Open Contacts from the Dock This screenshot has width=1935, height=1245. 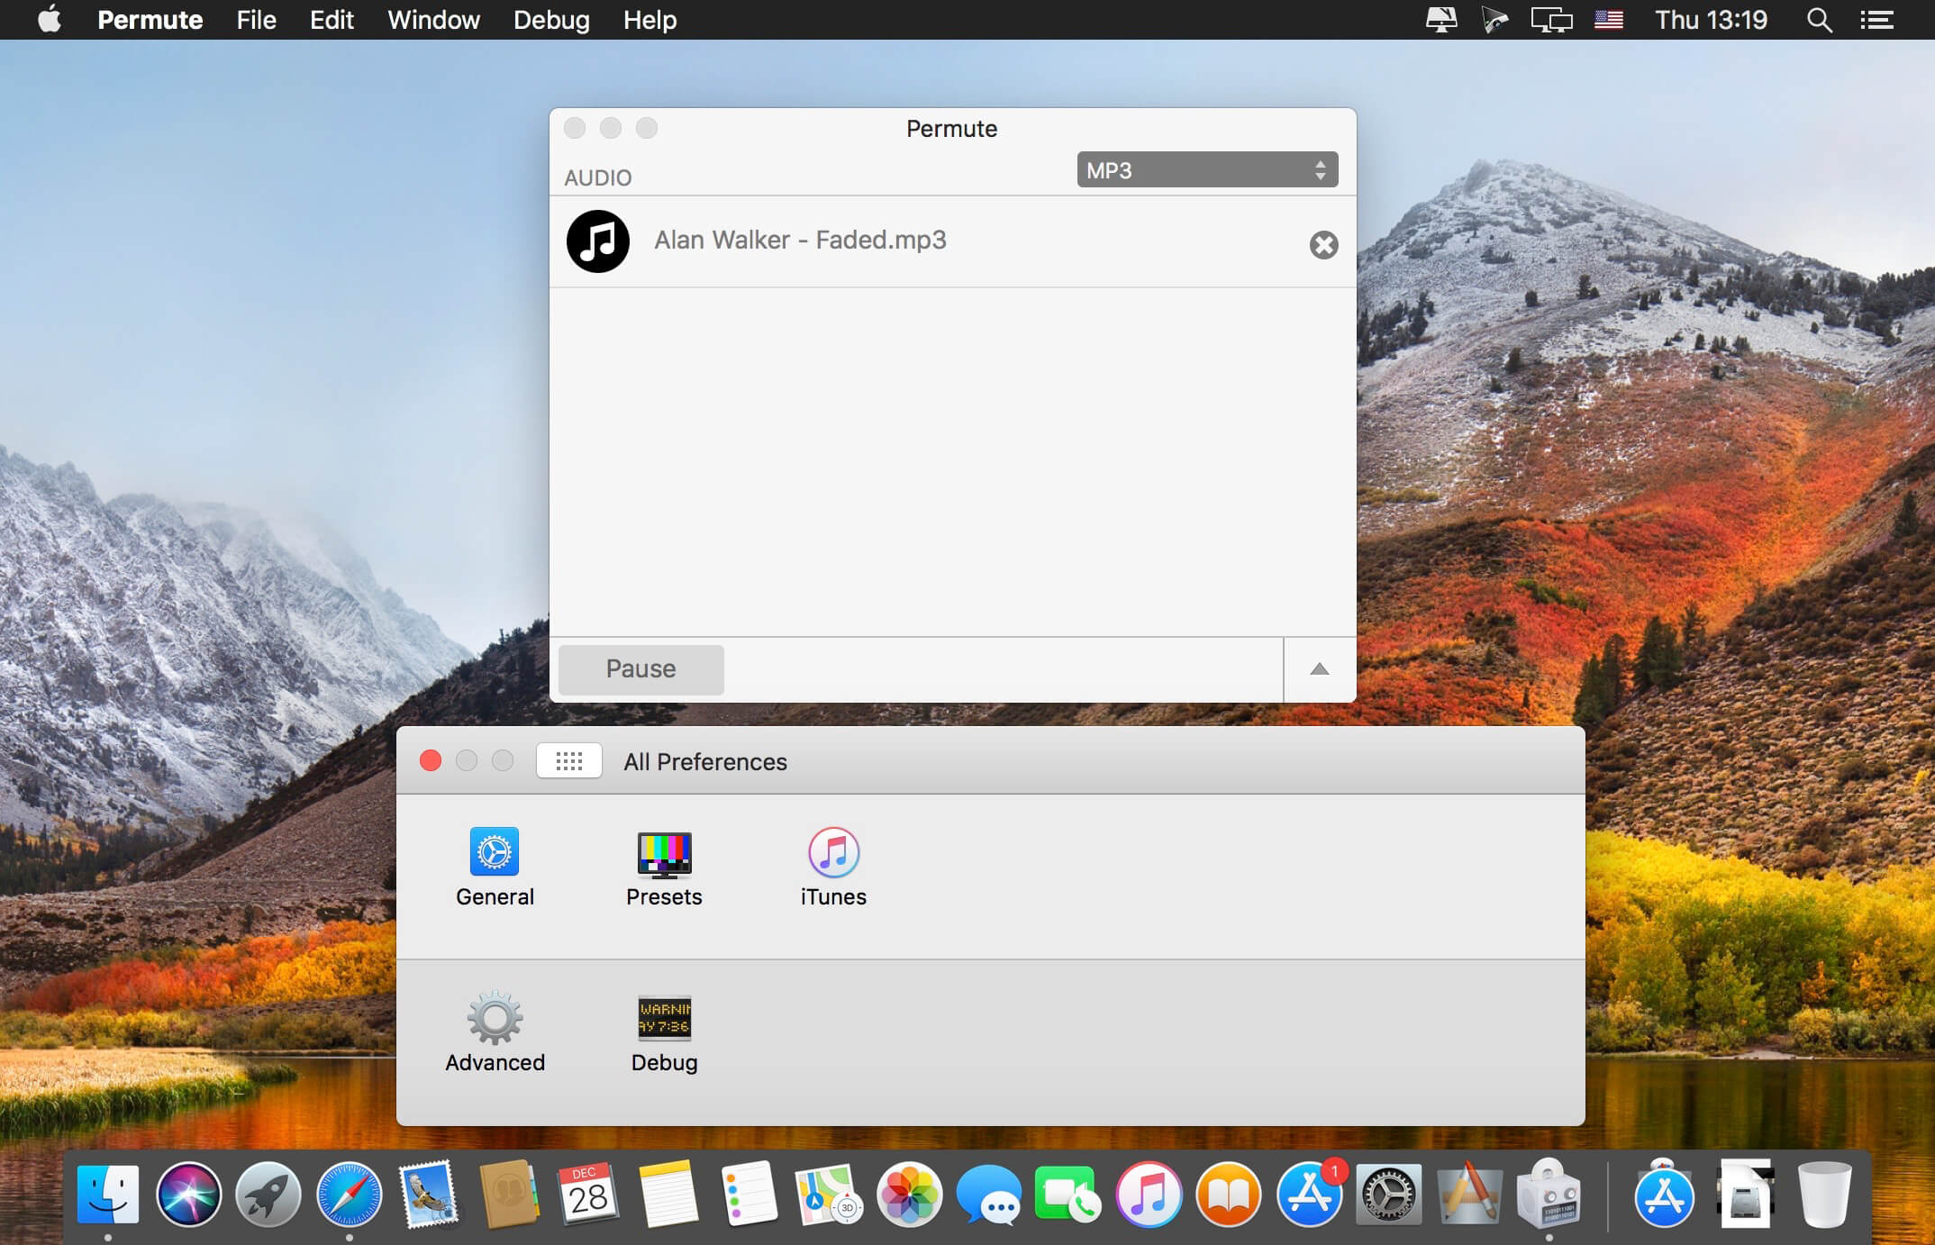[x=510, y=1195]
